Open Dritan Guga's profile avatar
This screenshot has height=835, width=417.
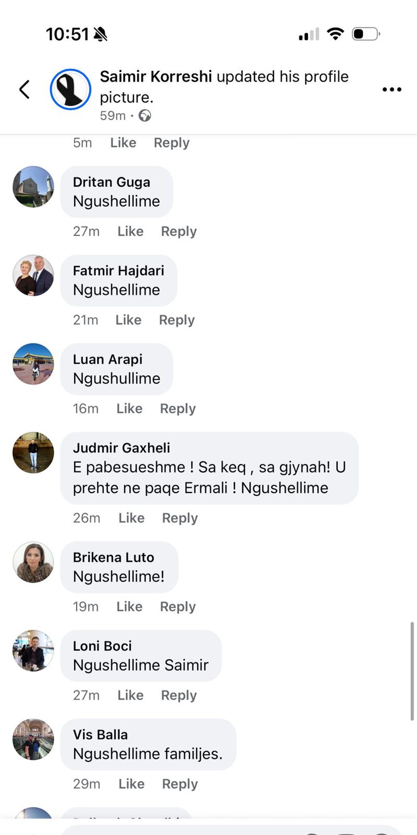33,186
